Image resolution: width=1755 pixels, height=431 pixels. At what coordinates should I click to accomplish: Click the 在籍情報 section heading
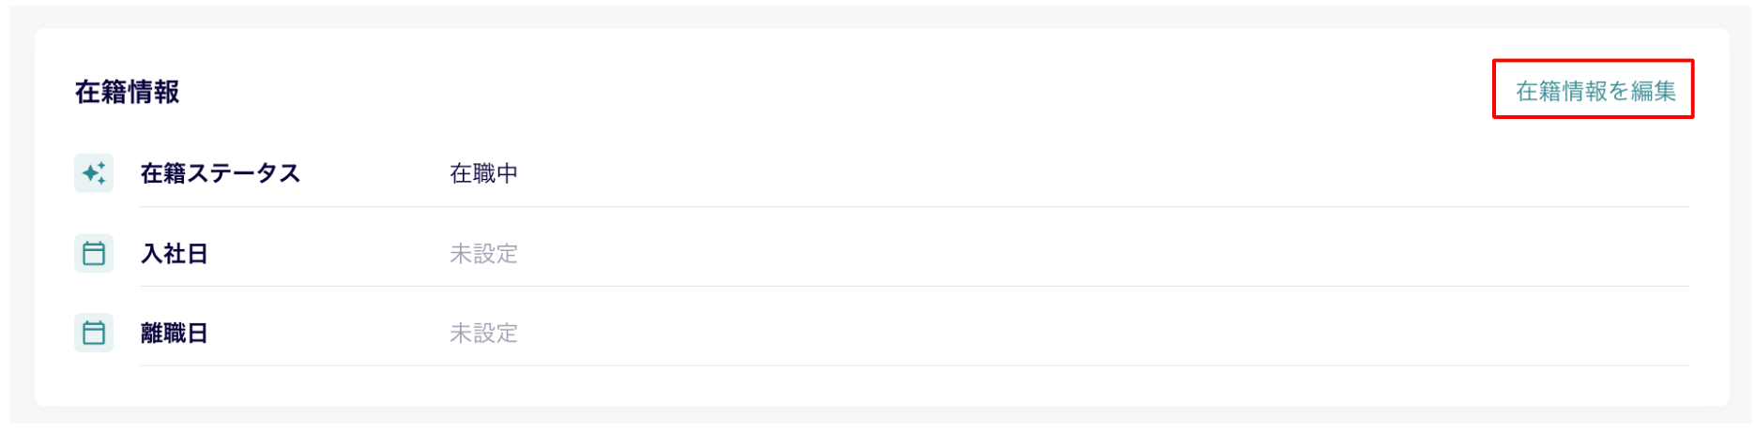pos(128,91)
